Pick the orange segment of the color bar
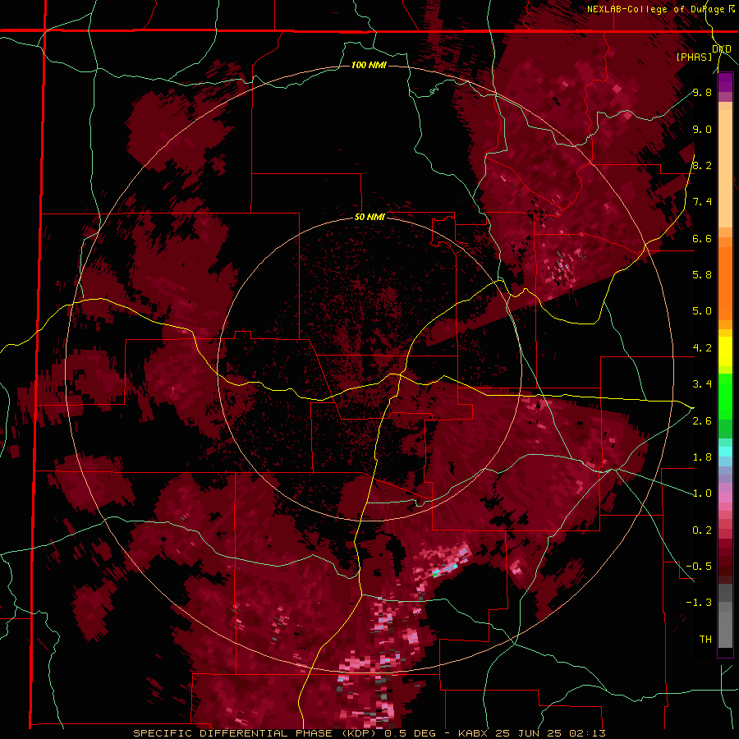 tap(725, 282)
